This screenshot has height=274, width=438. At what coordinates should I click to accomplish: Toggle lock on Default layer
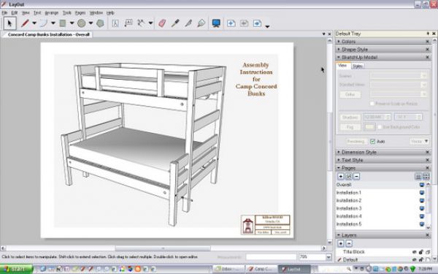click(x=421, y=259)
